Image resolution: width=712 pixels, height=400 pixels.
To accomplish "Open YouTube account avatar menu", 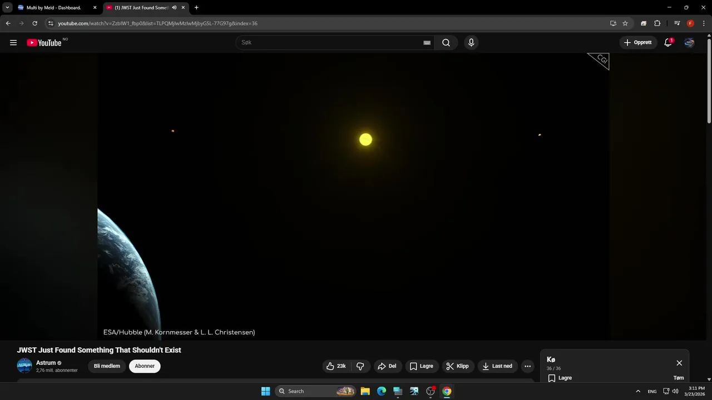I will [x=689, y=43].
